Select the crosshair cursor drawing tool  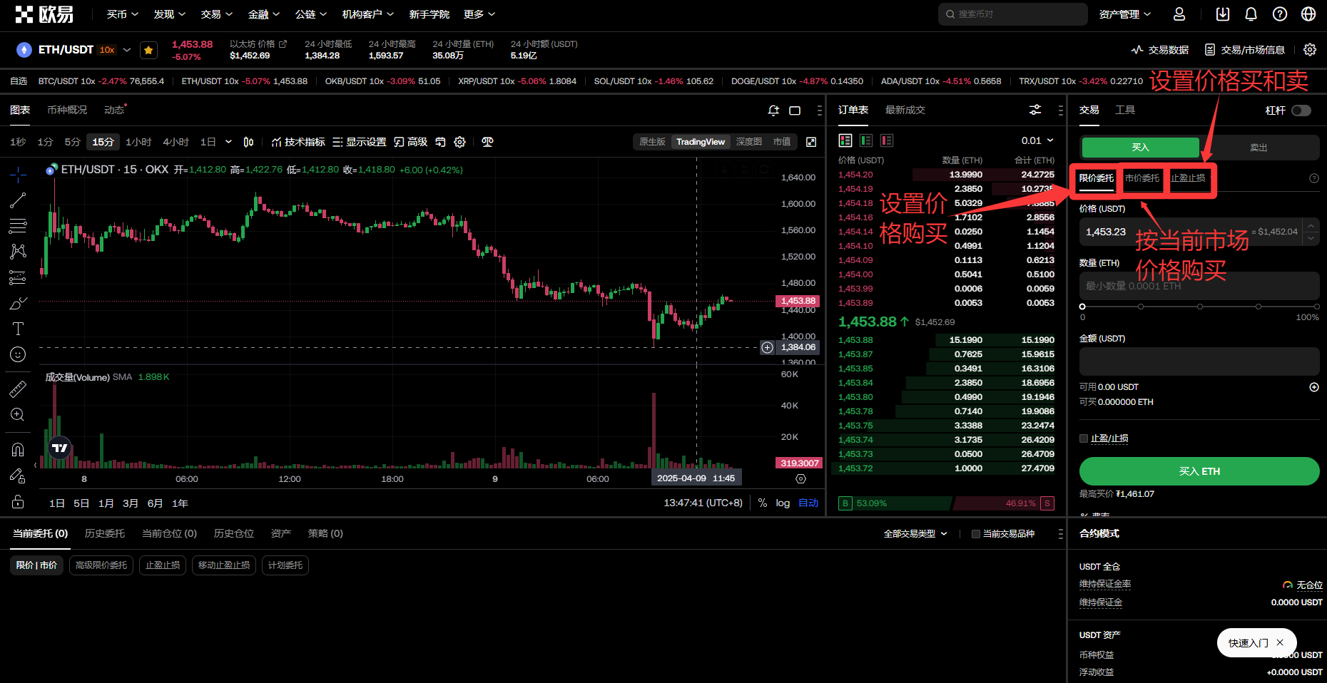tap(19, 174)
